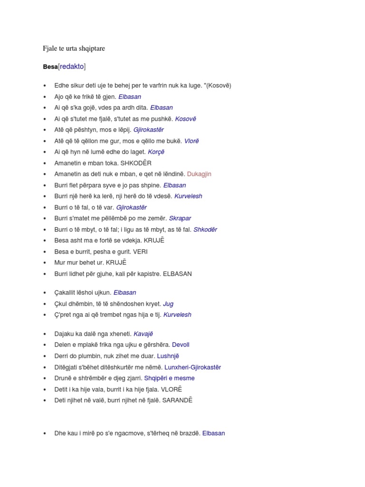Open the red Dukagjin link
The image size is (365, 487).
(x=199, y=174)
